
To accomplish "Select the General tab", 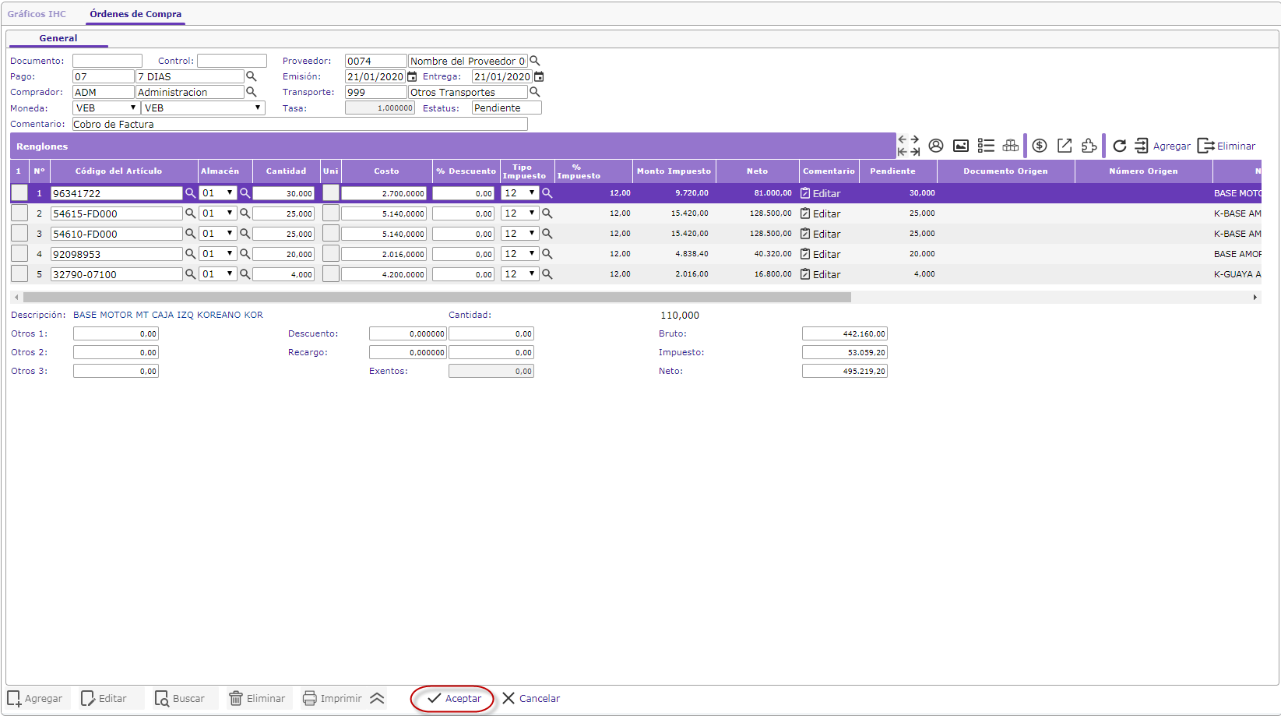I will 58,38.
